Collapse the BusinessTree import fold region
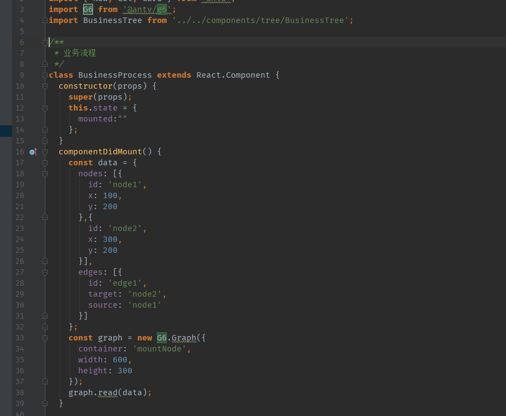 point(45,20)
